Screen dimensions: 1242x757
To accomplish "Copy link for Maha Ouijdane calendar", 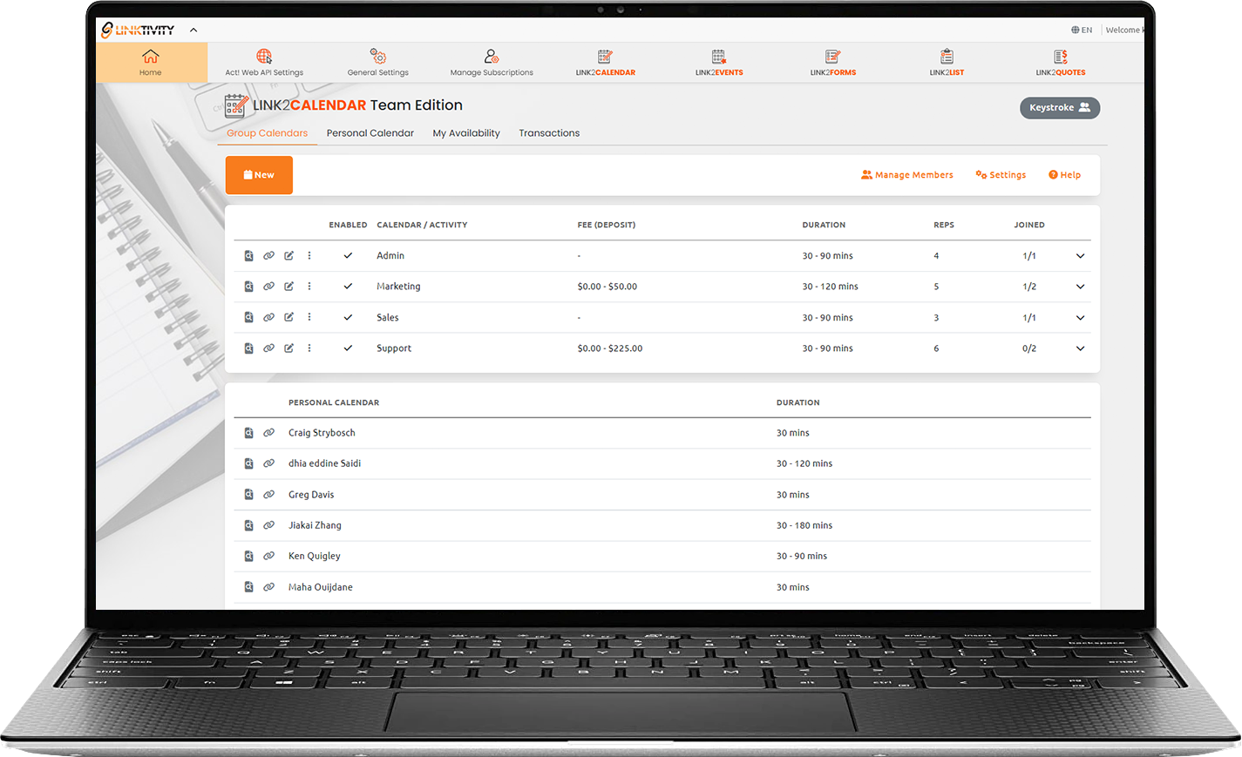I will [x=268, y=587].
